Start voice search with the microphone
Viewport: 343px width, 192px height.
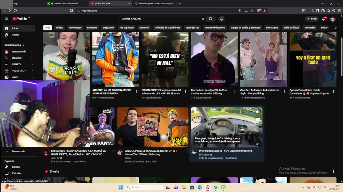(x=221, y=19)
